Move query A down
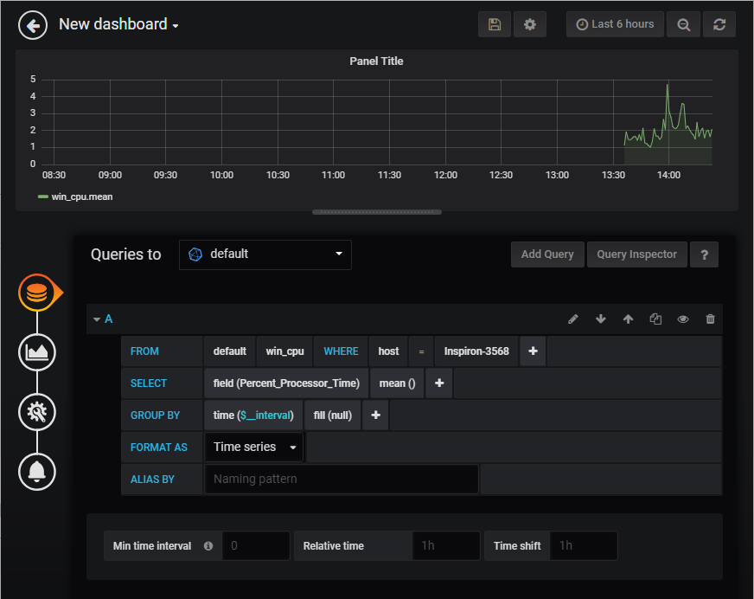This screenshot has width=754, height=599. click(601, 319)
